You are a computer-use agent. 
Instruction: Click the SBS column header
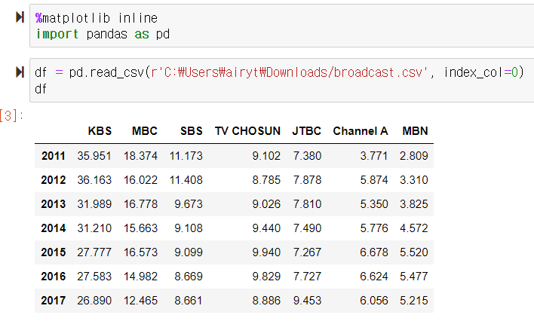click(x=192, y=131)
